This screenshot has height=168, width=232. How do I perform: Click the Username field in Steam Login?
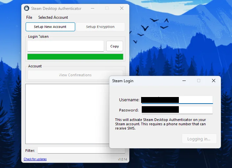177,100
